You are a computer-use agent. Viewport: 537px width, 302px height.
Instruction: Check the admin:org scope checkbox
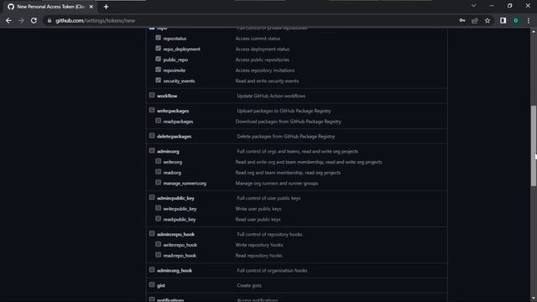point(152,150)
